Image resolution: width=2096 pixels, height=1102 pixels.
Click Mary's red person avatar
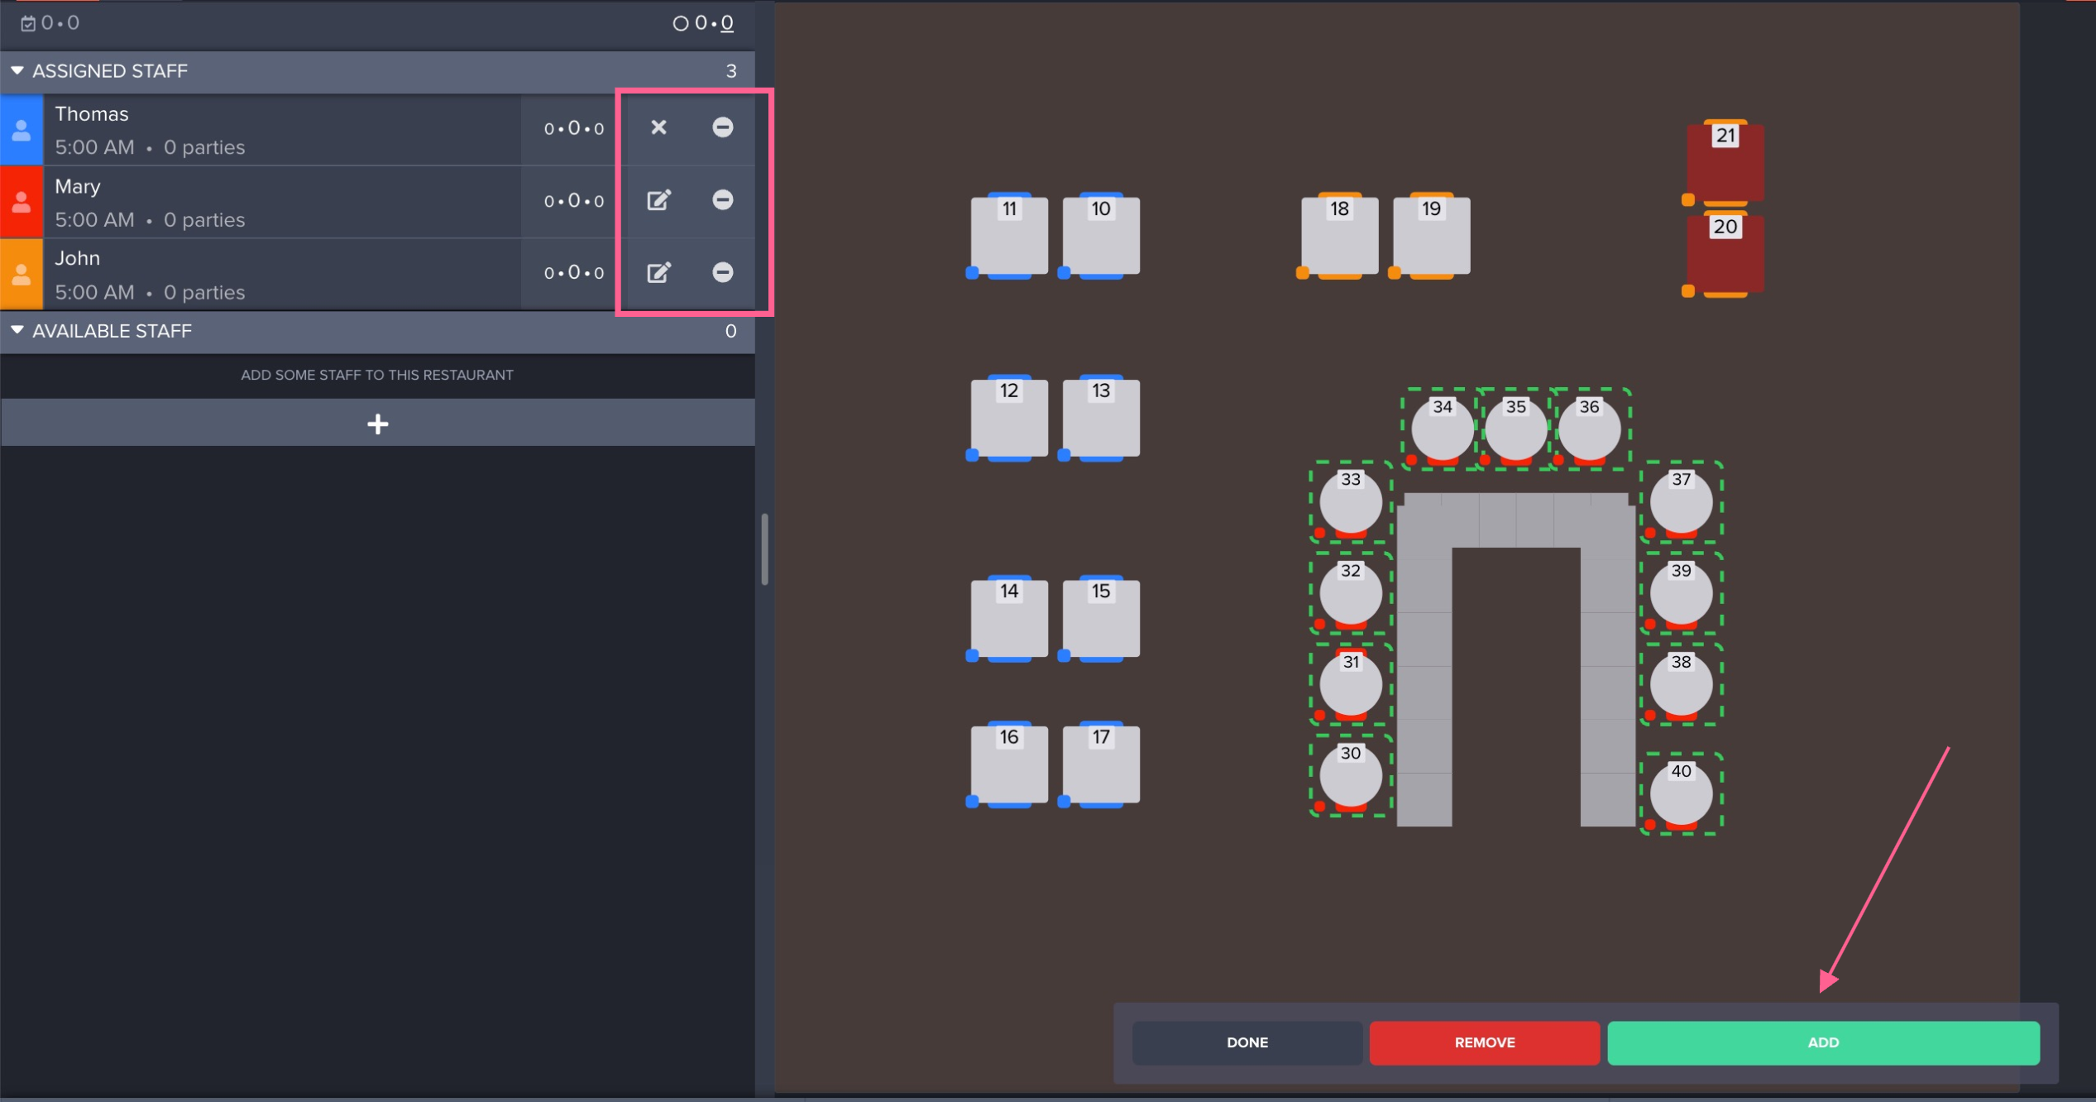pos(22,202)
